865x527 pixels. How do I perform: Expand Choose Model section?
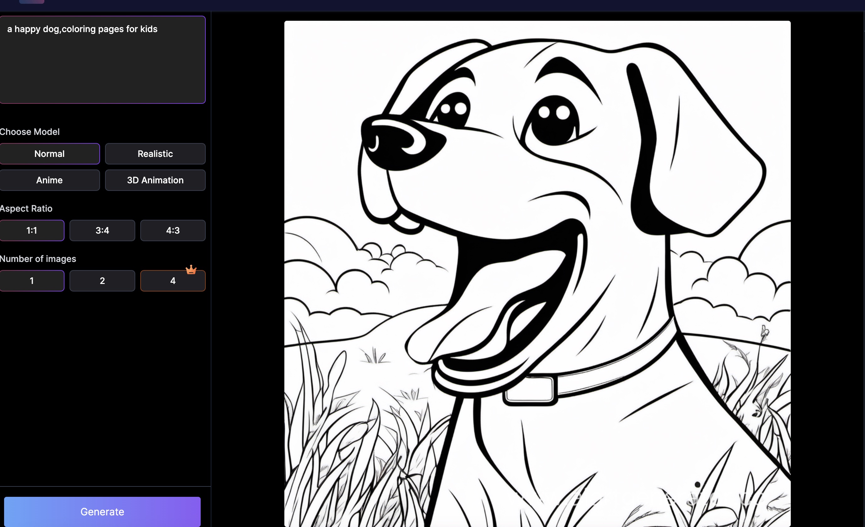click(x=30, y=132)
